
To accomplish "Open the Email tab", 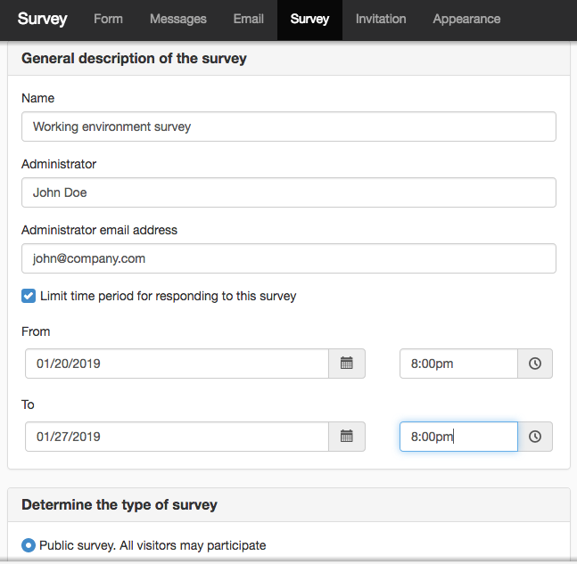I will tap(249, 19).
